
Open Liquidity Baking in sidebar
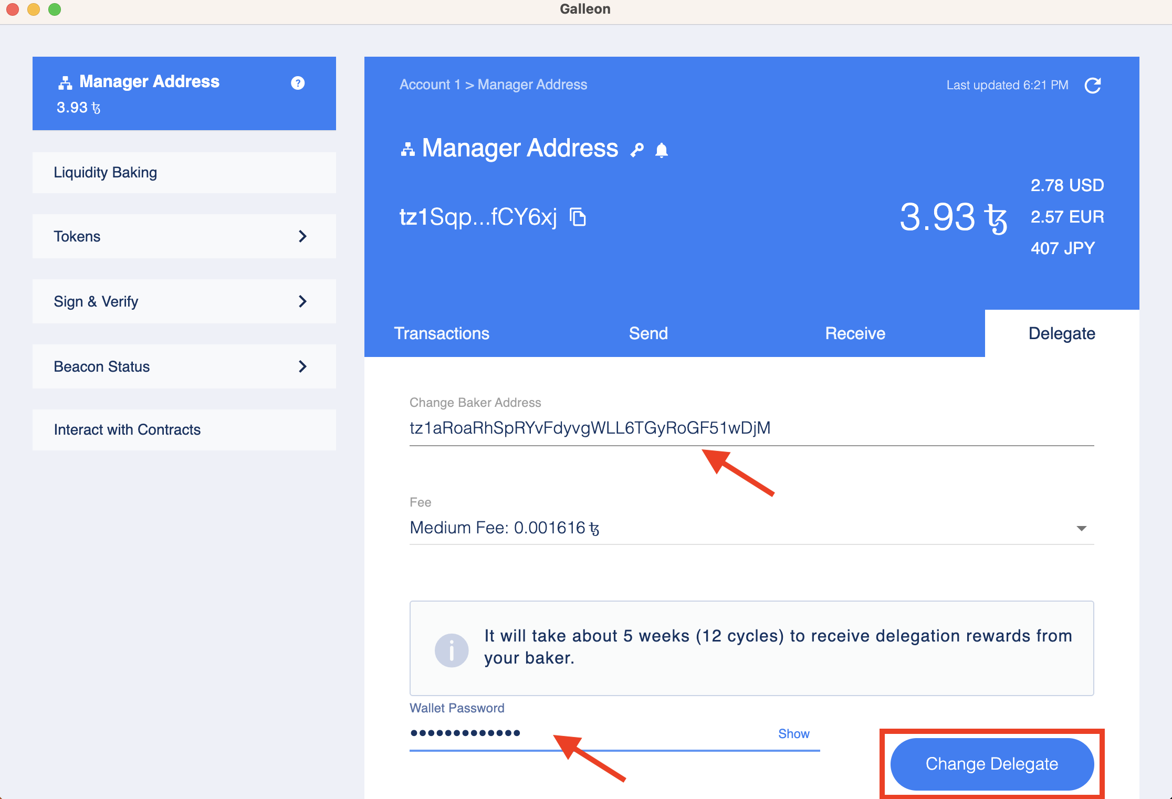coord(184,173)
